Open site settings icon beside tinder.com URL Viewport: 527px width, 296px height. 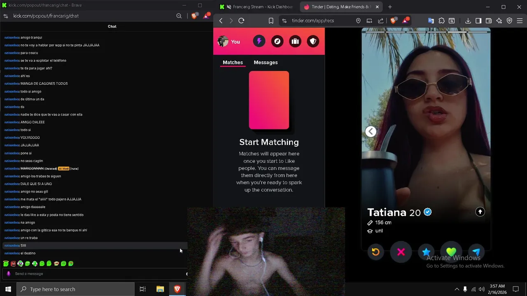point(284,21)
